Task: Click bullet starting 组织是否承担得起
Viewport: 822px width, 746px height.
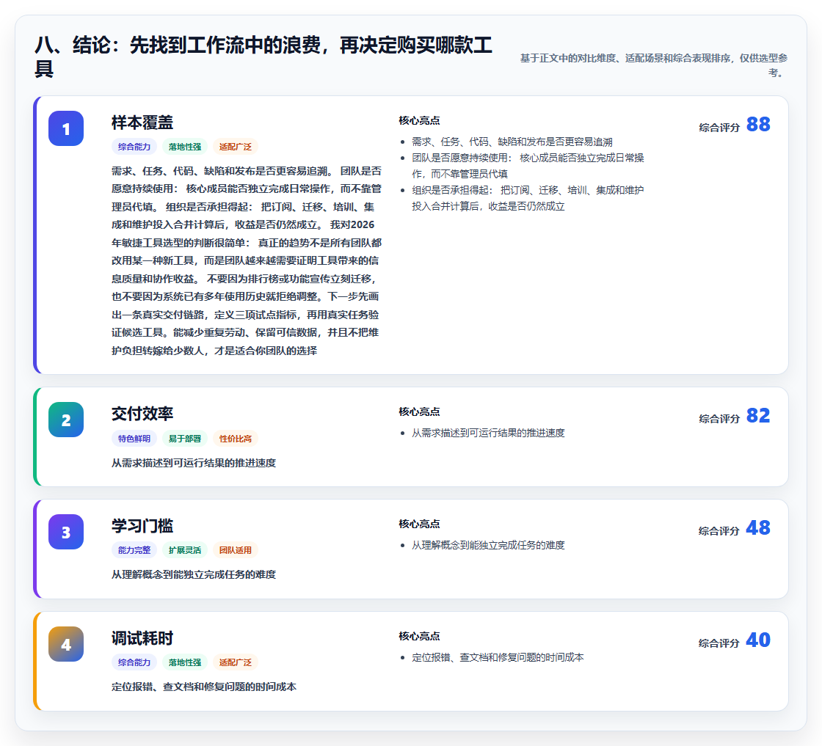Action: pyautogui.click(x=528, y=198)
